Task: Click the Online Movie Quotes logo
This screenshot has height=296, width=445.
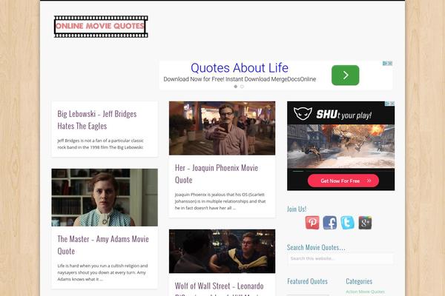Action: pos(101,27)
